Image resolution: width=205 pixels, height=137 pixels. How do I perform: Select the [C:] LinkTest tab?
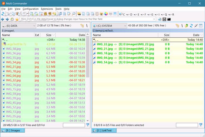(104, 131)
